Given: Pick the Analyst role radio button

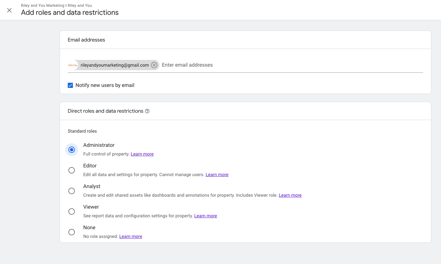Looking at the screenshot, I should pyautogui.click(x=72, y=191).
